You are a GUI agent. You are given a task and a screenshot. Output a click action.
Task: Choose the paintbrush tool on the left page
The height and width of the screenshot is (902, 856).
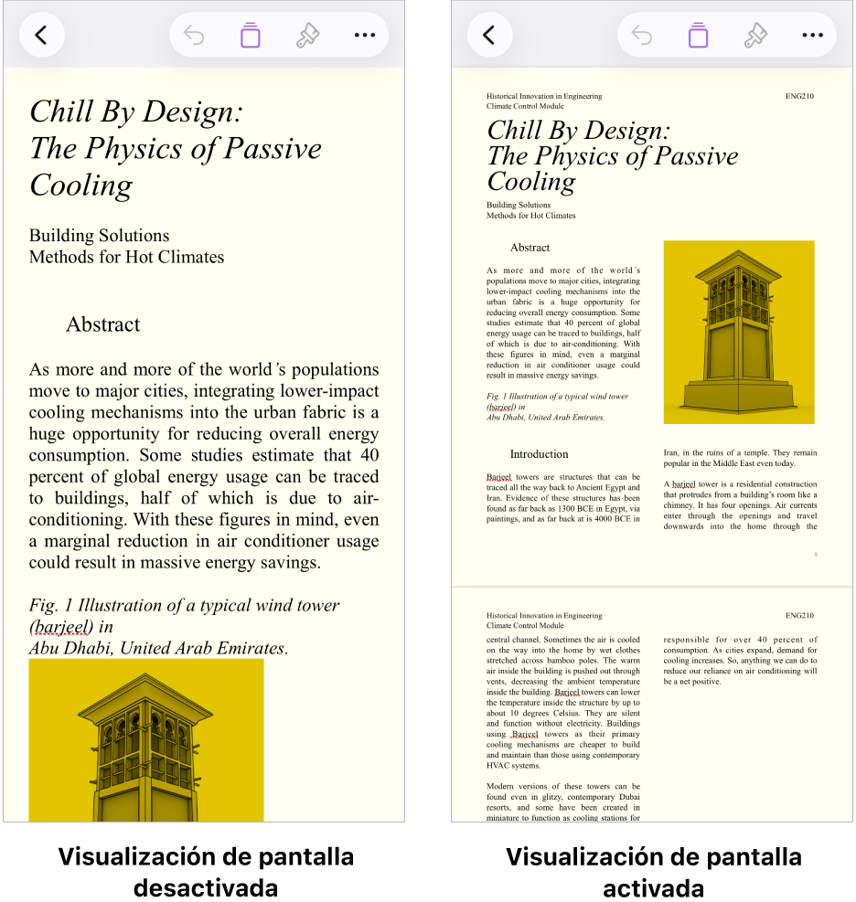pos(307,34)
